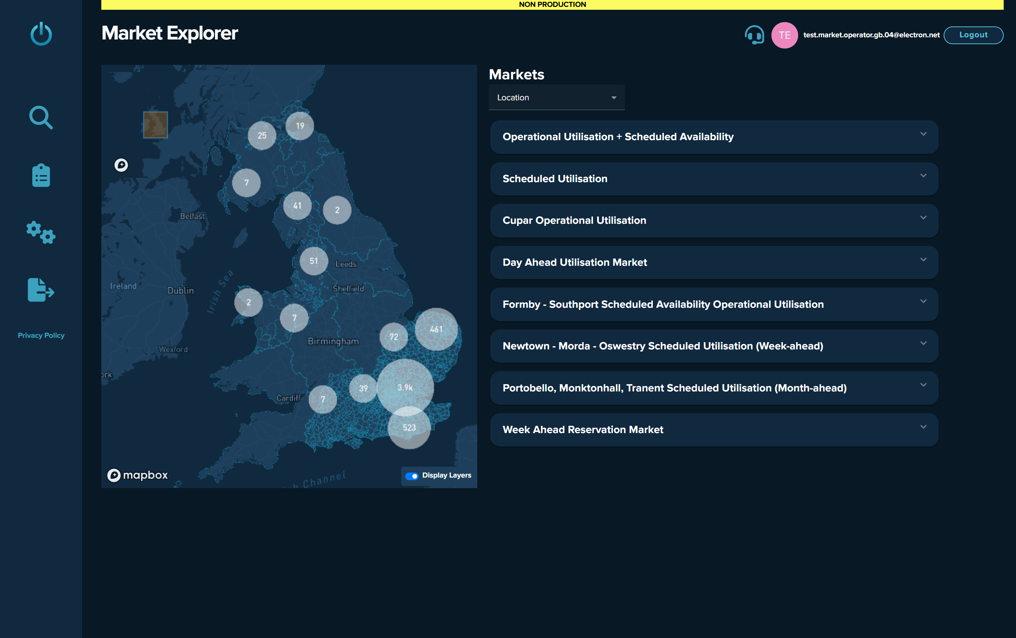Click the map cluster labeled 461
Viewport: 1016px width, 638px height.
(436, 329)
